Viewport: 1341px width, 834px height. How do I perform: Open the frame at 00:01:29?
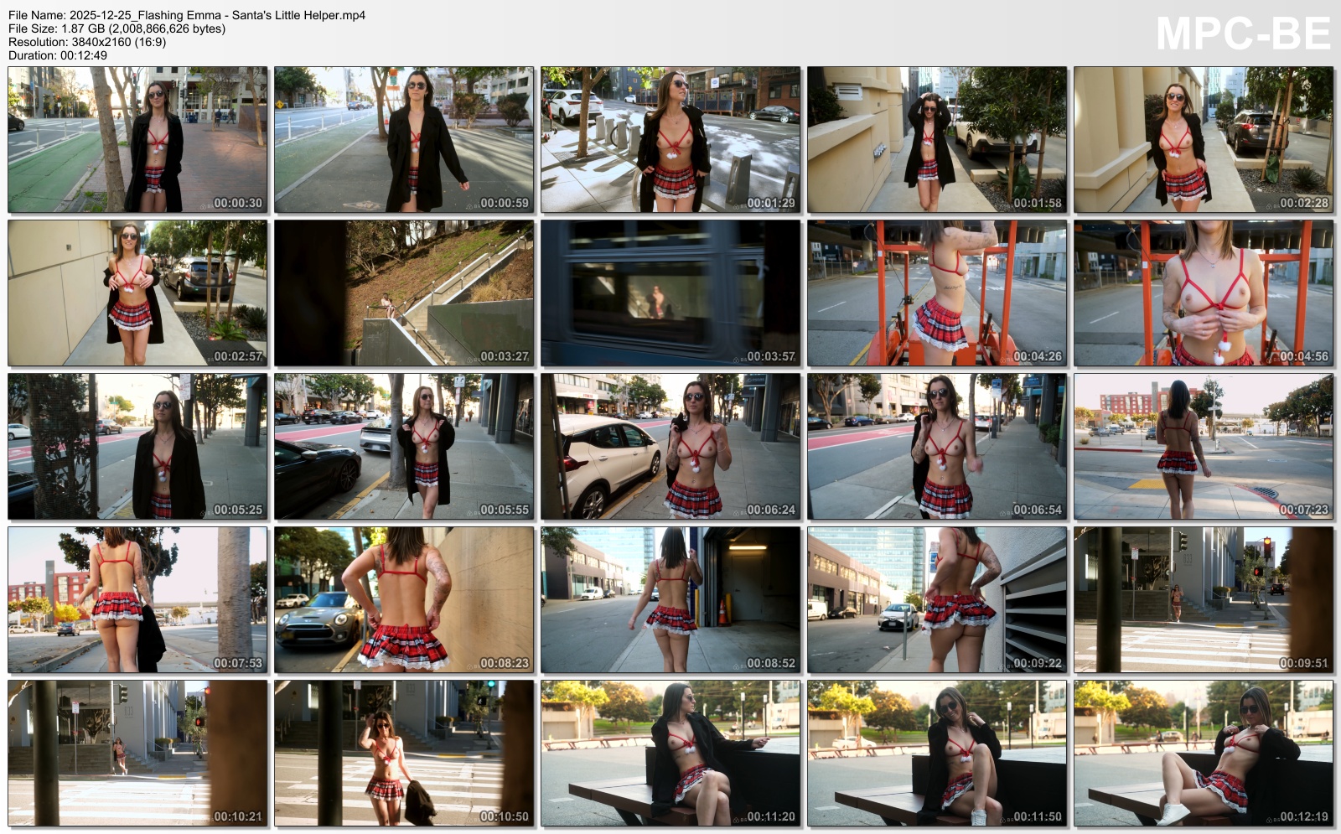pos(670,140)
